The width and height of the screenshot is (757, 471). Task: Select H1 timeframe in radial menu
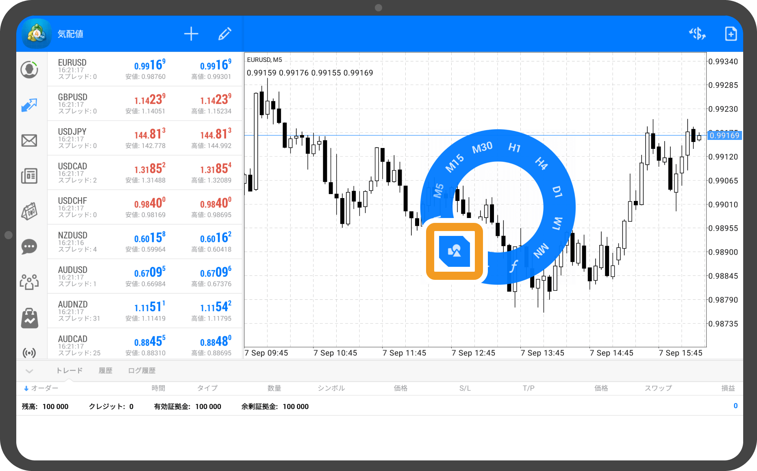click(x=514, y=147)
